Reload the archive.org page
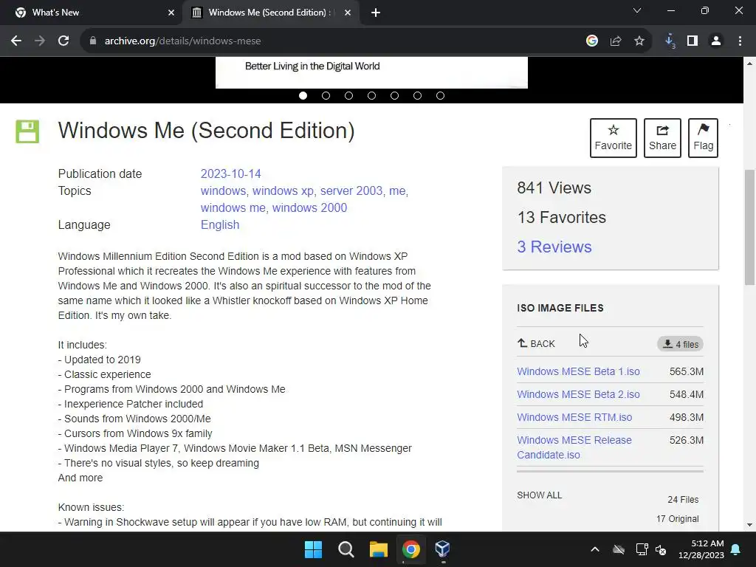 click(63, 41)
